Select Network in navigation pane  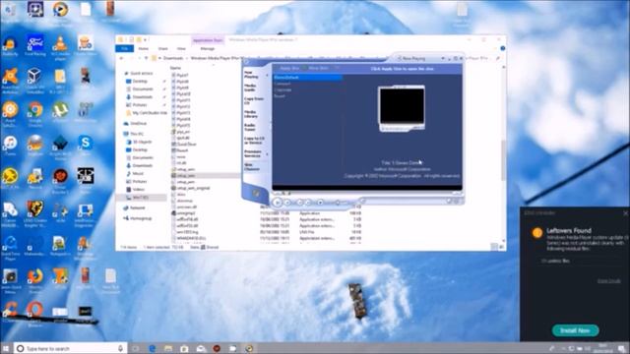[134, 207]
